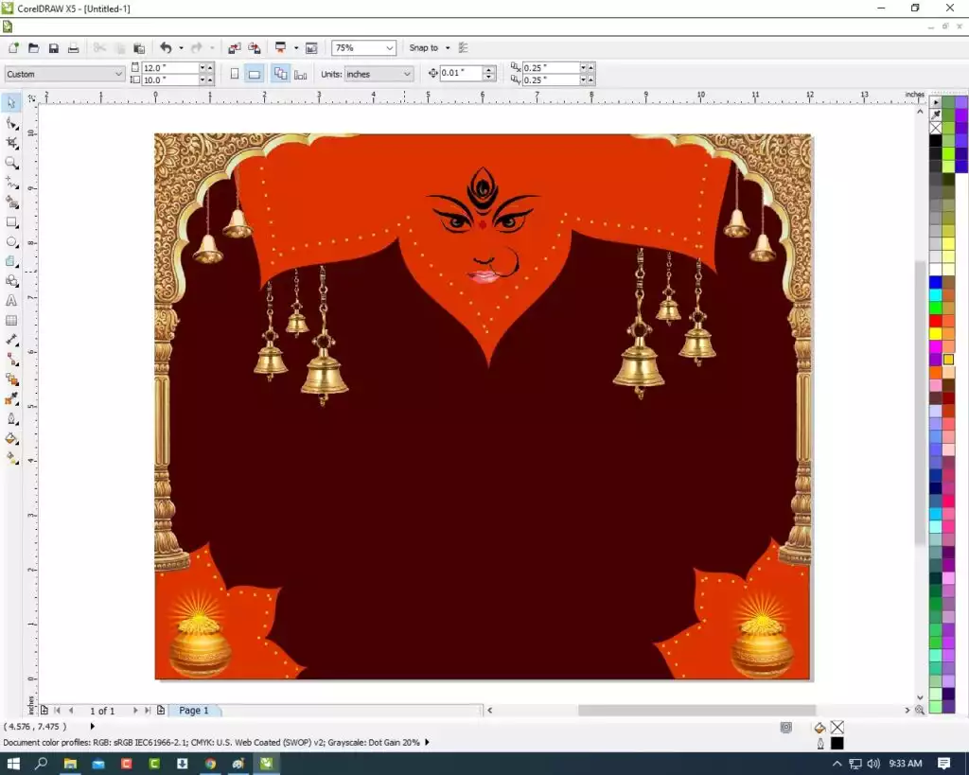Toggle Current Page layout option
The width and height of the screenshot is (969, 775).
pos(300,74)
